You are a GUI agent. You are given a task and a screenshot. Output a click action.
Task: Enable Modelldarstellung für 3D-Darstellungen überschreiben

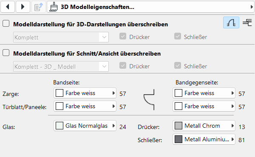6,23
